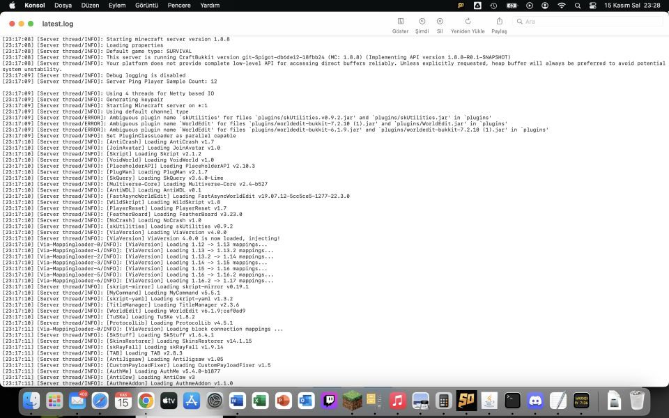Open the Music app in Dock
Viewport: 669px width, 418px height.
(398, 401)
